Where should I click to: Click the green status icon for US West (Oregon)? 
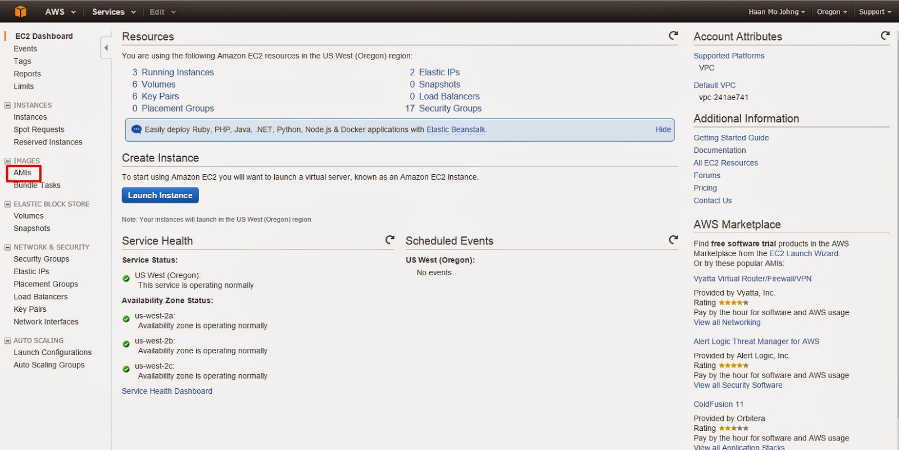(126, 278)
